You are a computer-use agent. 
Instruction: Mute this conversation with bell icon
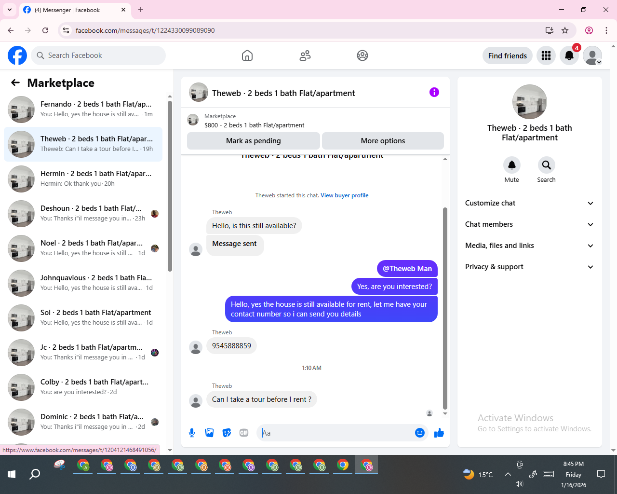tap(512, 165)
